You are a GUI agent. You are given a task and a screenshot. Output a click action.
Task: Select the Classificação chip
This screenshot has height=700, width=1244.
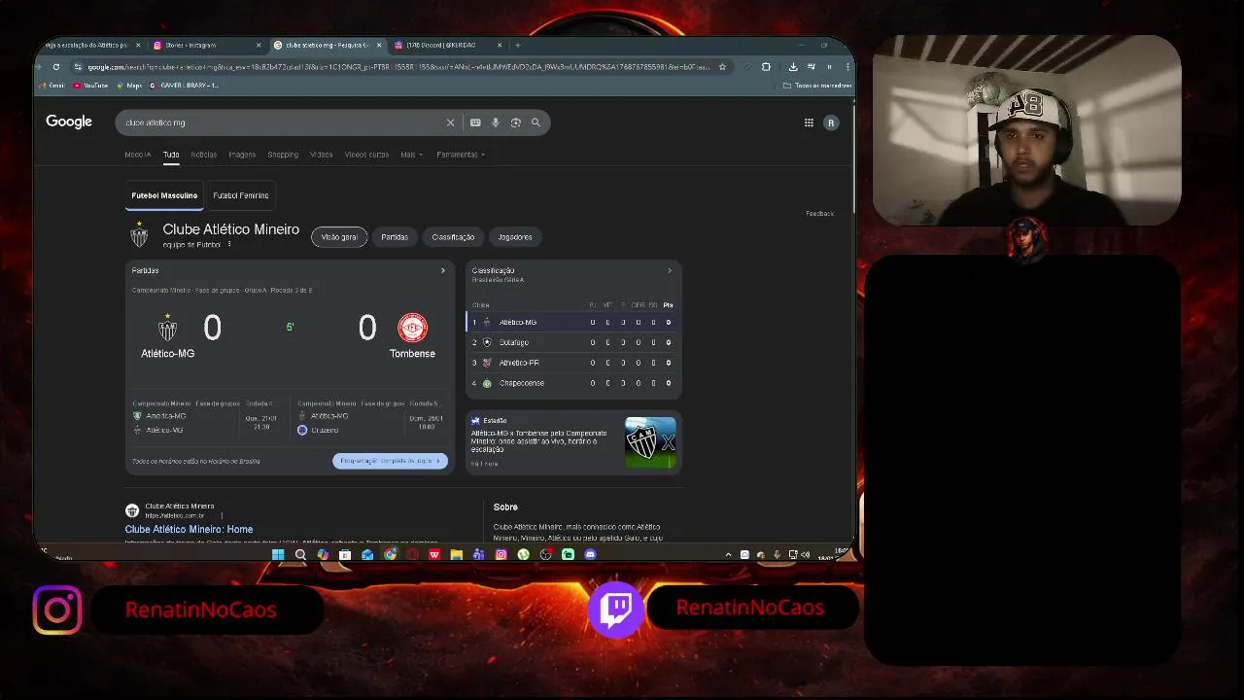tap(453, 237)
